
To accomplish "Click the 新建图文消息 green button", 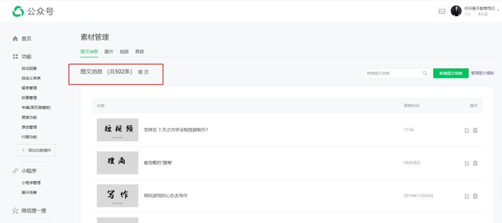I will click(451, 73).
